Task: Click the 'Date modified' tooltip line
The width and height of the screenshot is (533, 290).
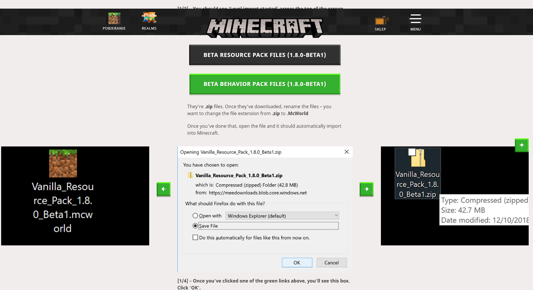Action: click(485, 220)
